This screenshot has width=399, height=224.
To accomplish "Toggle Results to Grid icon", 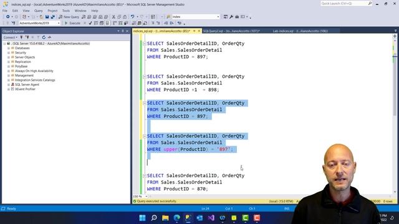I will click(140, 23).
